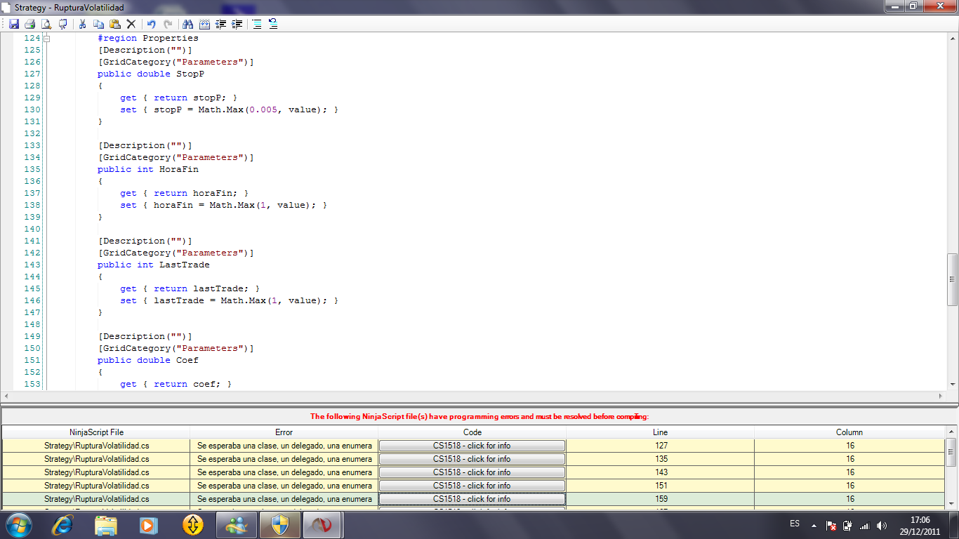The height and width of the screenshot is (539, 959).
Task: Open CS1518 info for line 143 error
Action: pyautogui.click(x=472, y=472)
